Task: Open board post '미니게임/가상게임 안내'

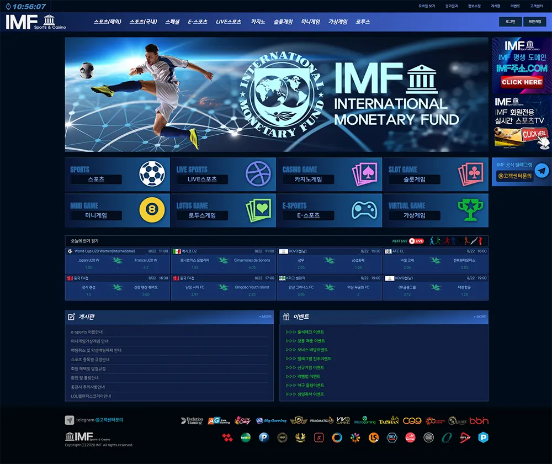Action: 89,341
